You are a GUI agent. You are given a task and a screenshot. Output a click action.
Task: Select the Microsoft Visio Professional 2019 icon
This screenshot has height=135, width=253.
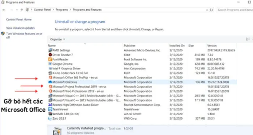pyautogui.click(x=50, y=91)
